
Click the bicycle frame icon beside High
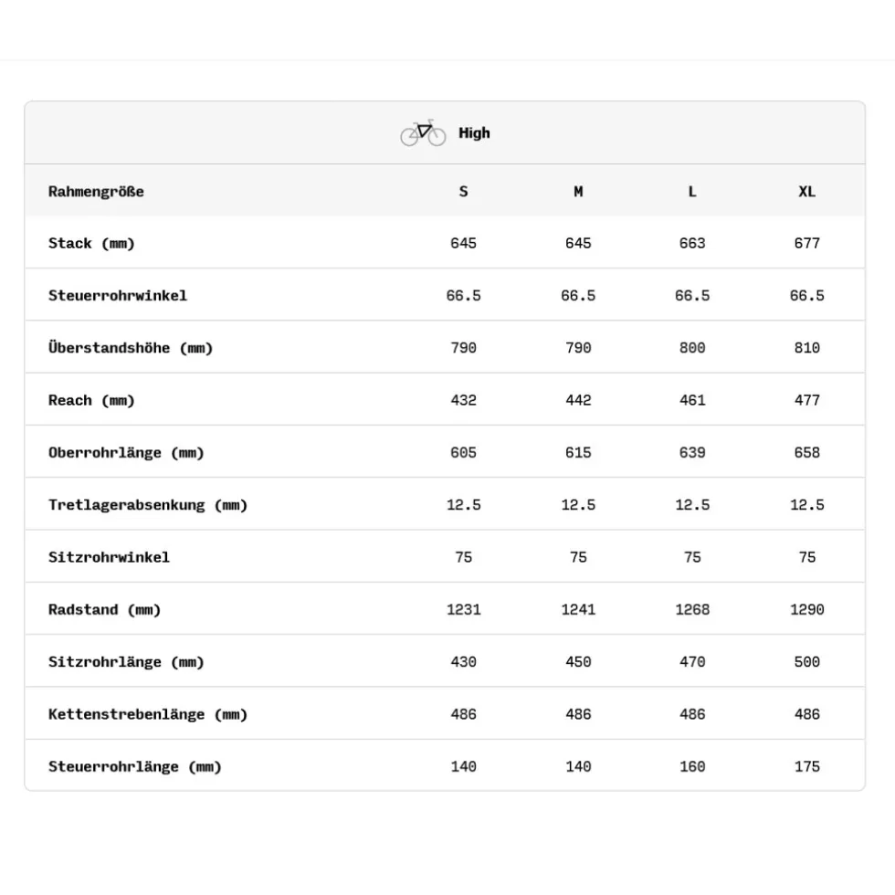(x=423, y=133)
